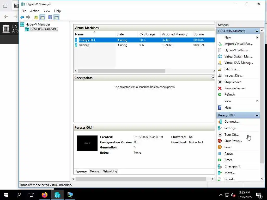Screen dimensions: 267x200
Task: Click the Checkpoint icon
Action: pyautogui.click(x=220, y=166)
